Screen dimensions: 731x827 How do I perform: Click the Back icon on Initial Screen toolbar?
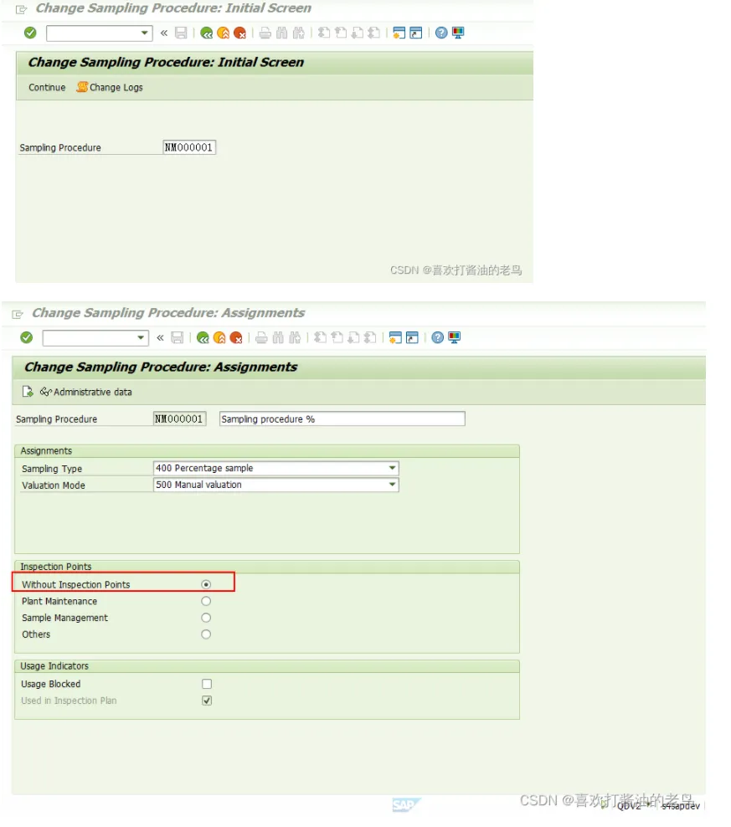(206, 33)
